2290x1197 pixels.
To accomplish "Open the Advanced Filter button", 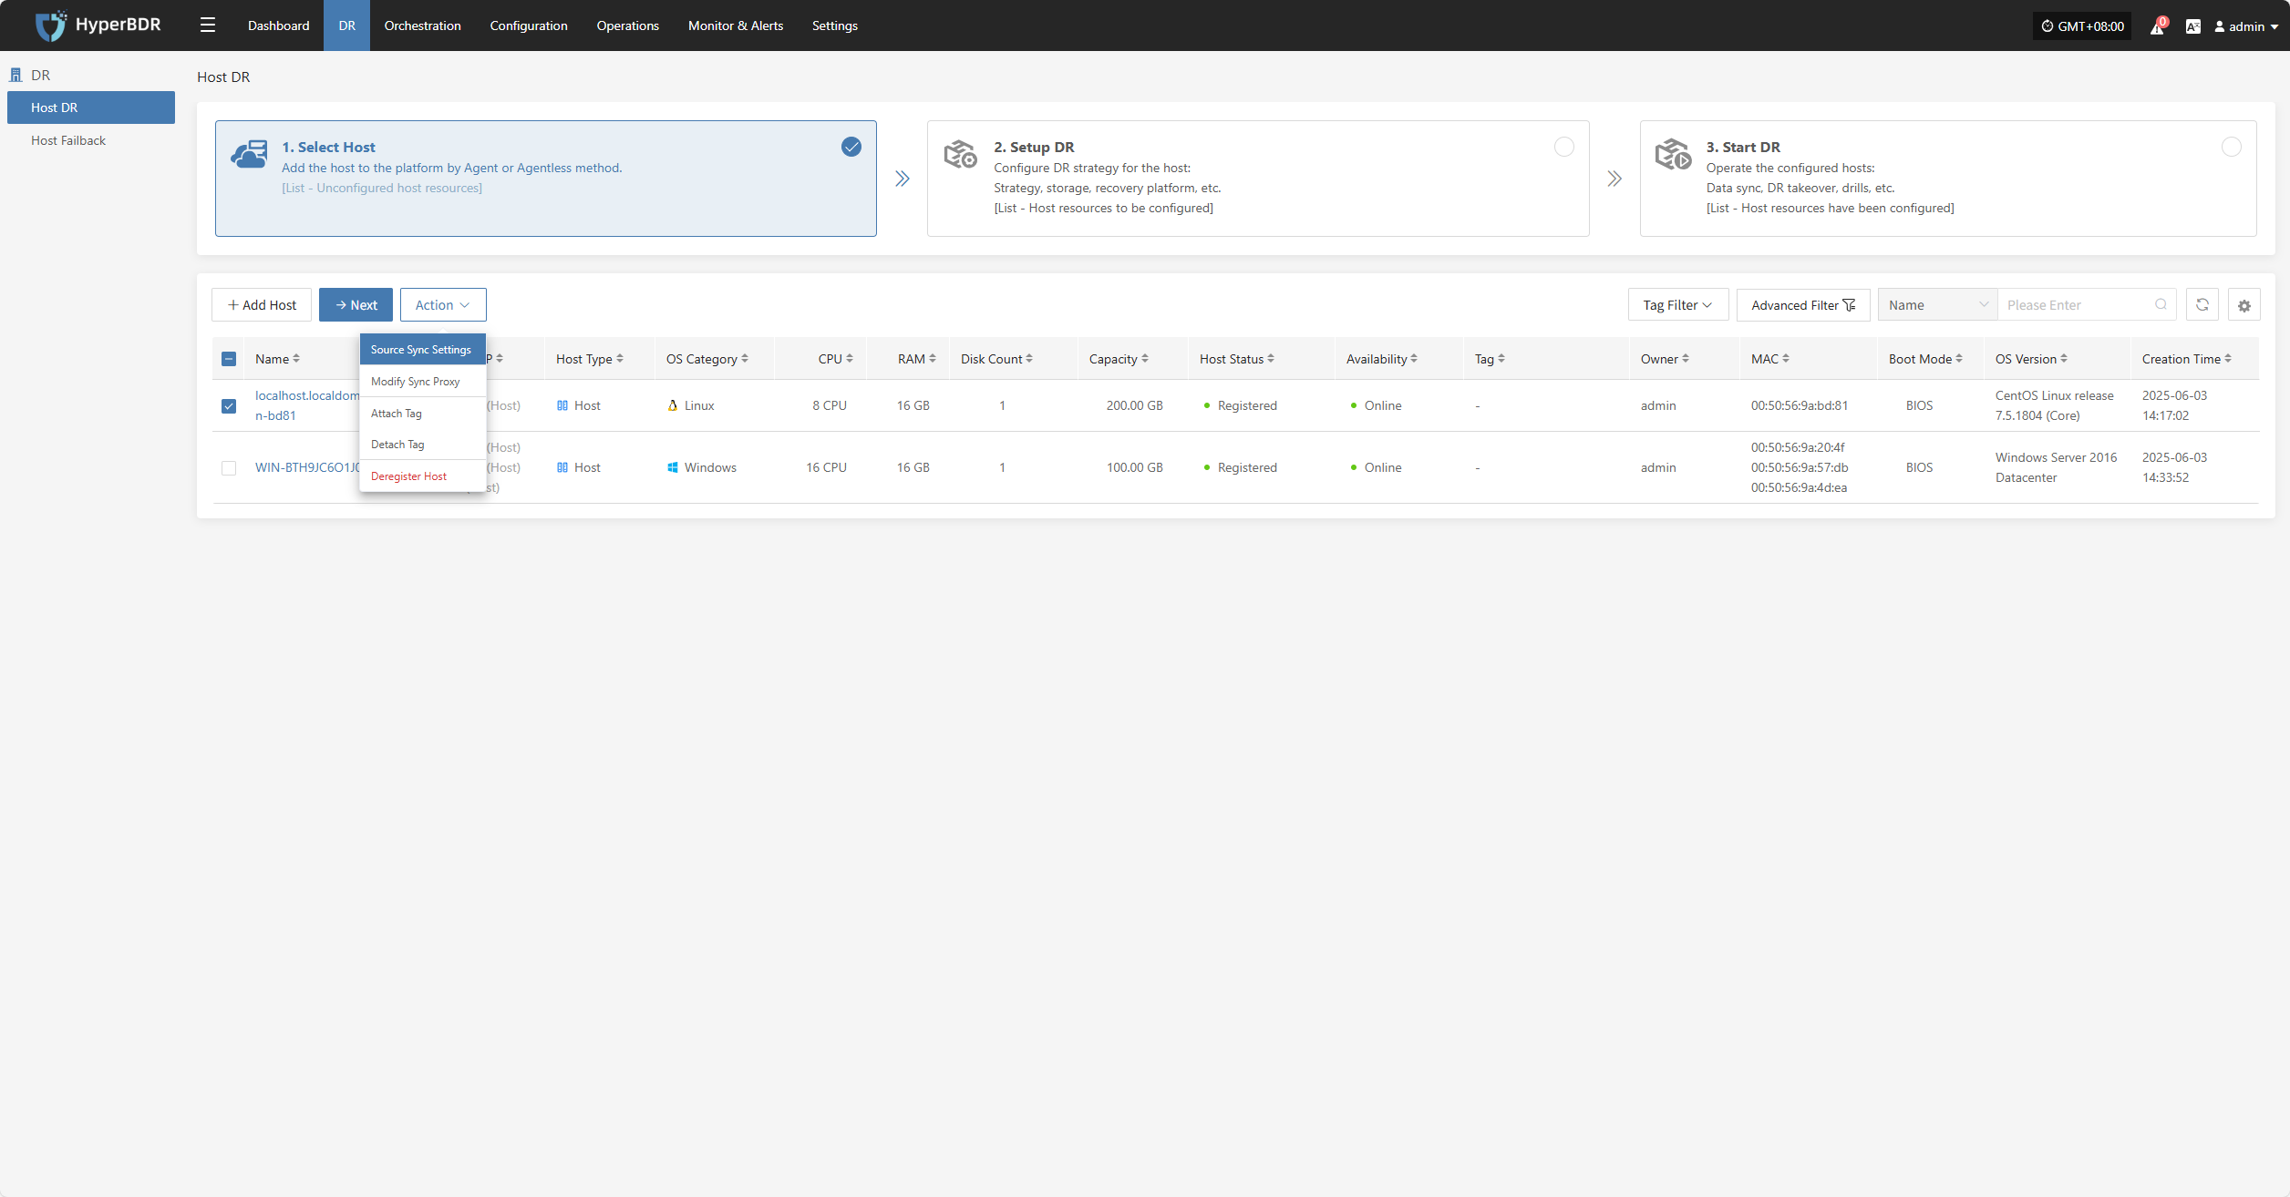I will [1803, 305].
